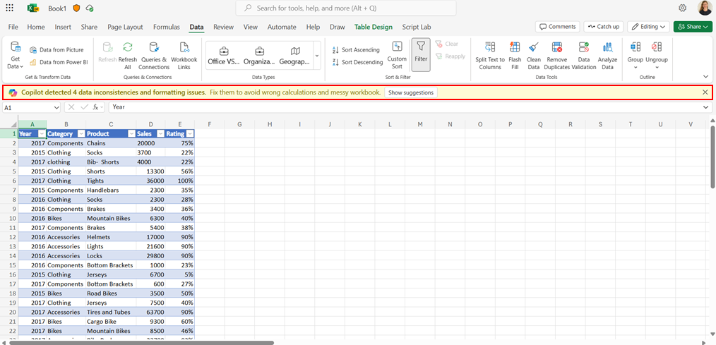Expand the formula bar
Viewport: 716px width, 345px height.
click(706, 107)
